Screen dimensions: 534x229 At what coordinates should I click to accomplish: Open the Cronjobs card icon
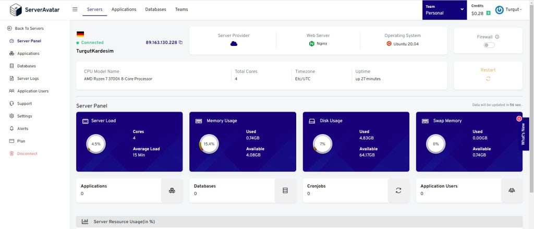(x=398, y=190)
